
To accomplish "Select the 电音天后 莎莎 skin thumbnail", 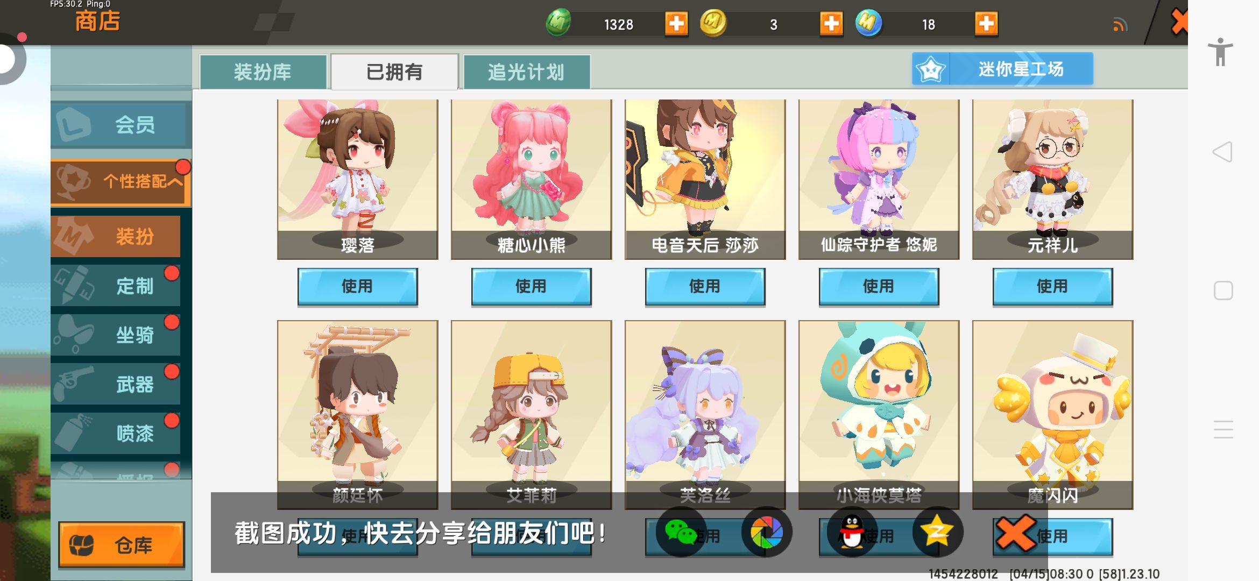I will (705, 179).
